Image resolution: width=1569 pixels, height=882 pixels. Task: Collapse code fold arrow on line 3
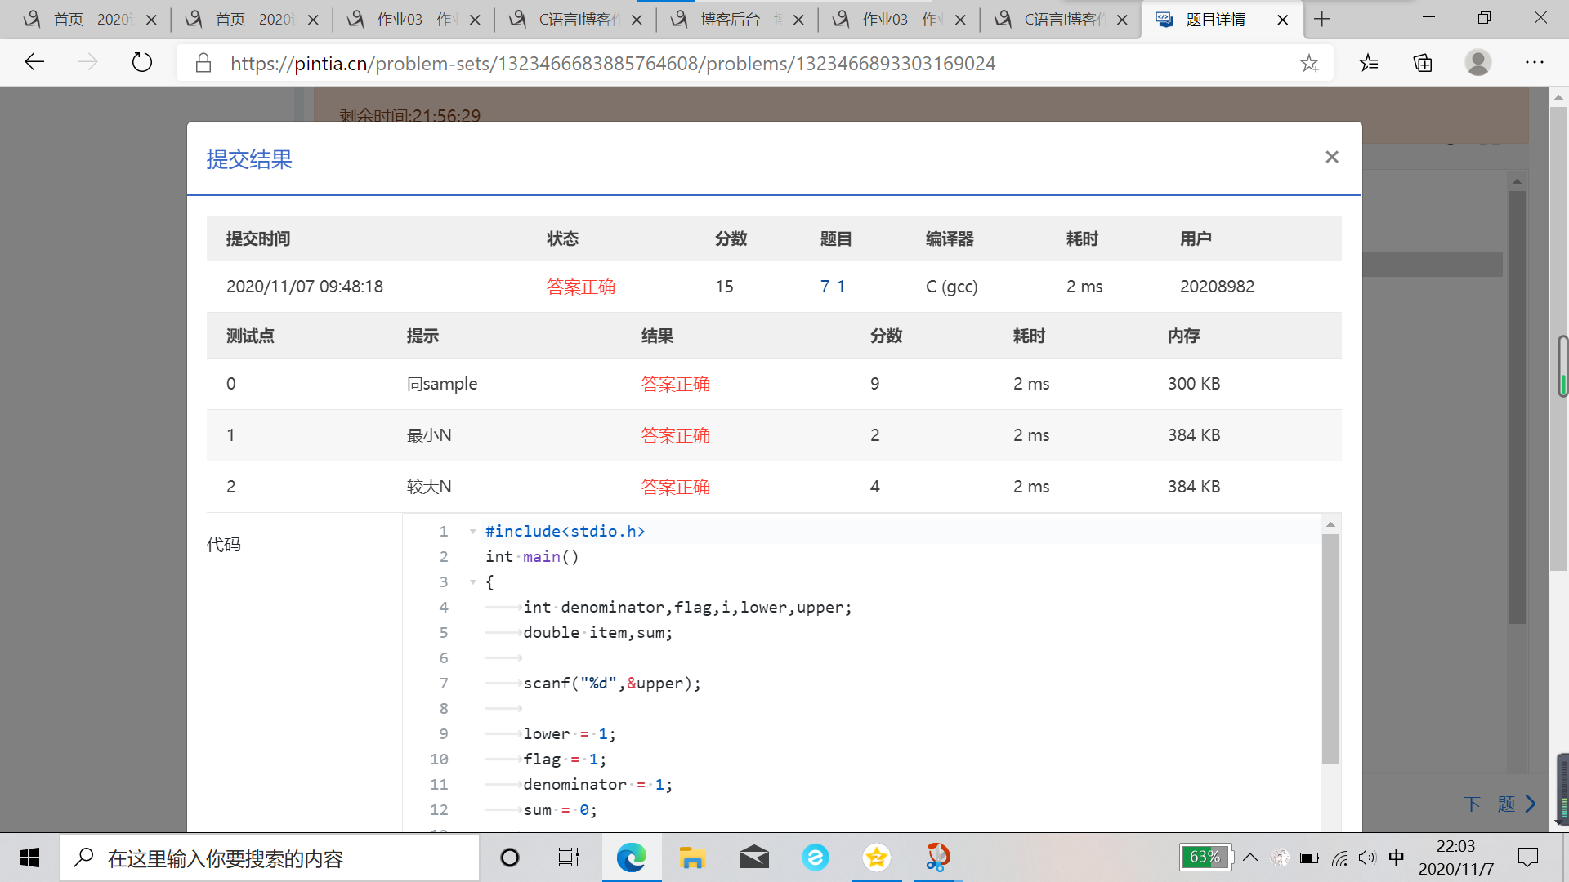pyautogui.click(x=472, y=582)
